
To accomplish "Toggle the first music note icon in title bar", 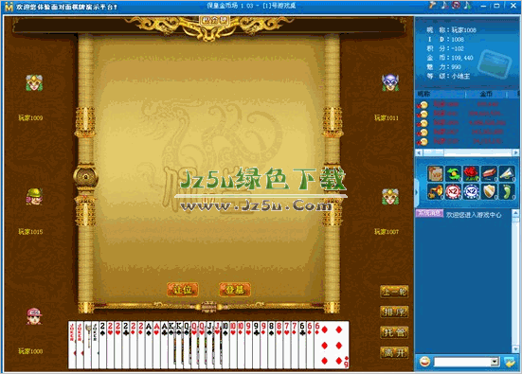I will 444,5.
